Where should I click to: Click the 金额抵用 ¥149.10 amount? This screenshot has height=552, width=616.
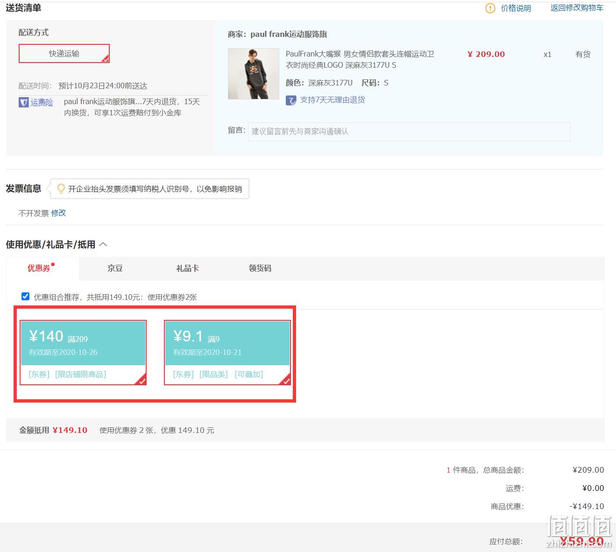pos(70,430)
